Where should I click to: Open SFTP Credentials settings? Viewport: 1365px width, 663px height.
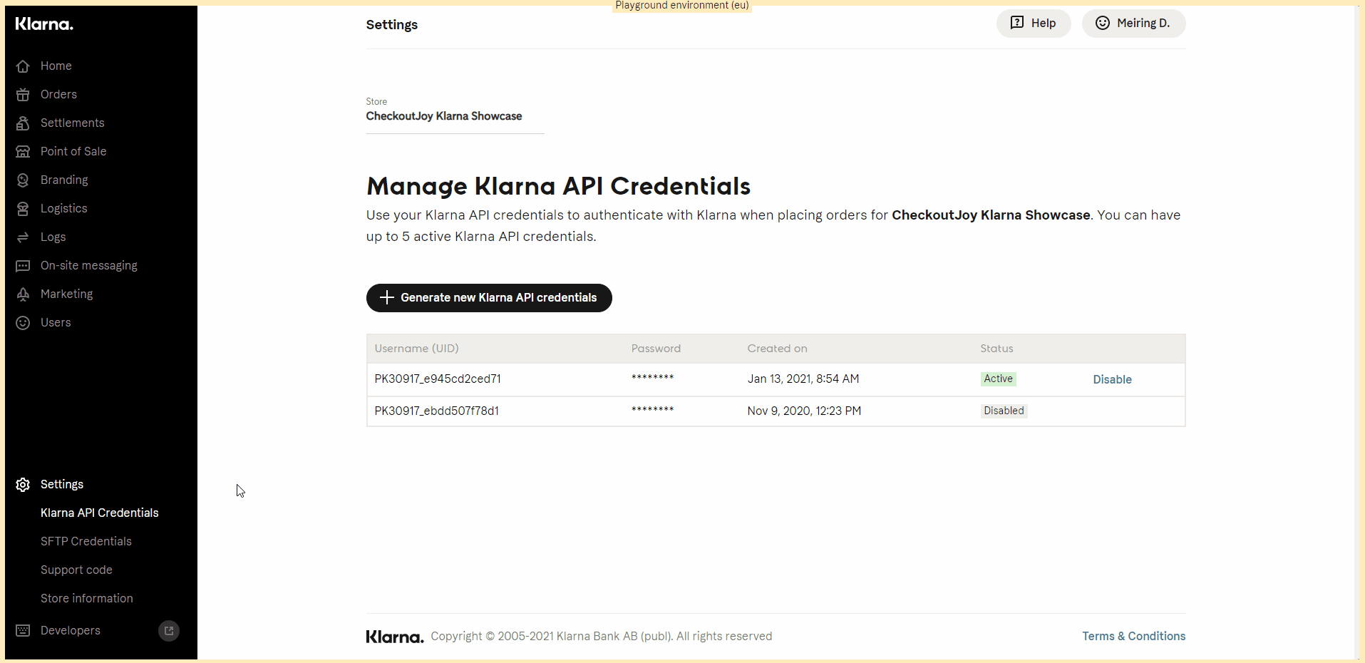[x=86, y=541]
